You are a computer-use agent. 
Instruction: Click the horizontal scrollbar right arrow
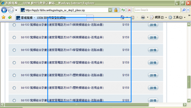tap(184, 104)
